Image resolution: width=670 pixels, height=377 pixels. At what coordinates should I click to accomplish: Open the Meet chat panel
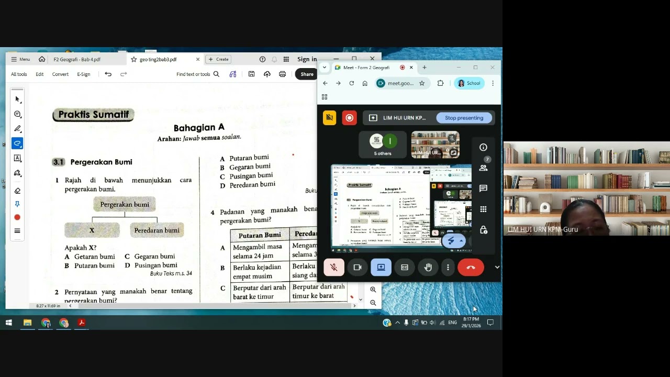[483, 188]
